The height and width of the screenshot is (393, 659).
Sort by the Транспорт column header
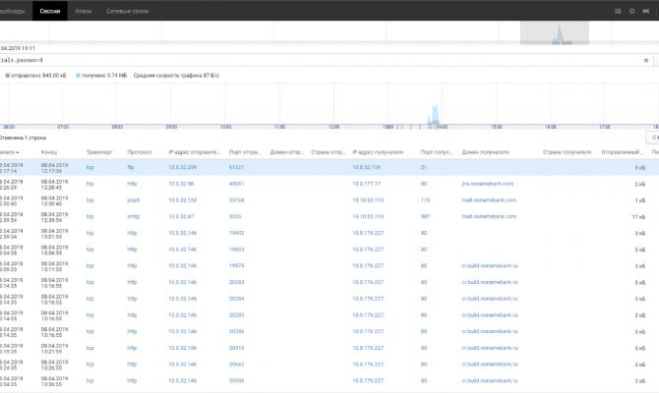[x=99, y=152]
